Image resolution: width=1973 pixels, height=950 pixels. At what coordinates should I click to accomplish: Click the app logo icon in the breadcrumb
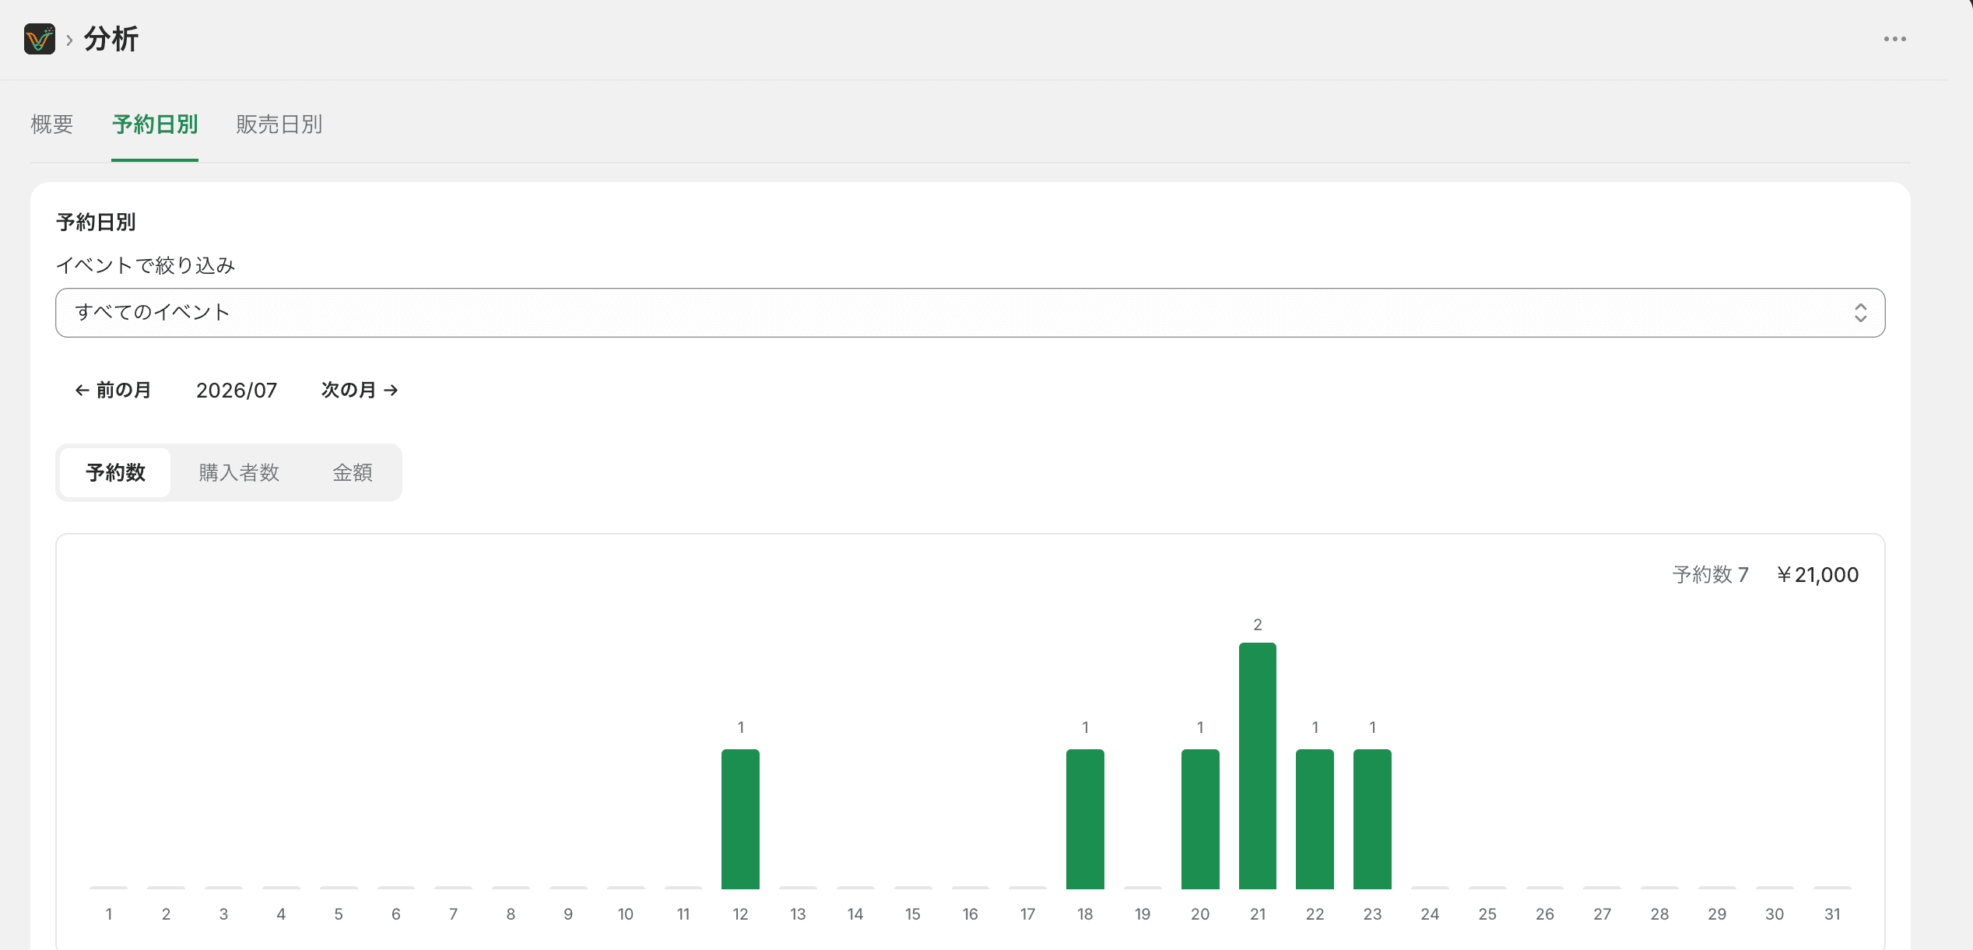[x=40, y=39]
